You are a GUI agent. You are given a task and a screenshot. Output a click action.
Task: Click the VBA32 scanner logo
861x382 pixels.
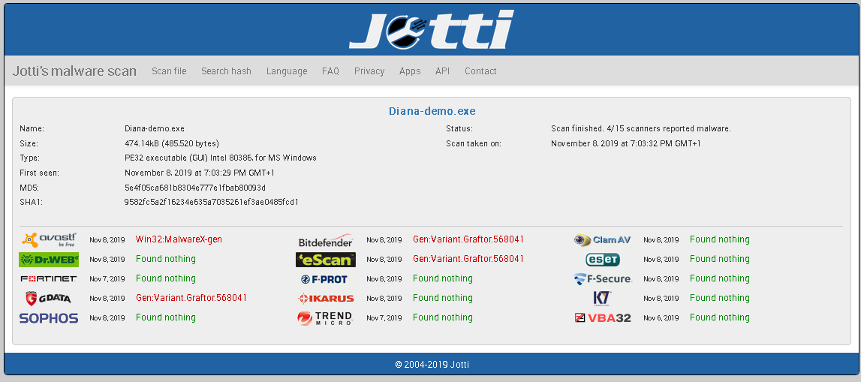point(602,317)
